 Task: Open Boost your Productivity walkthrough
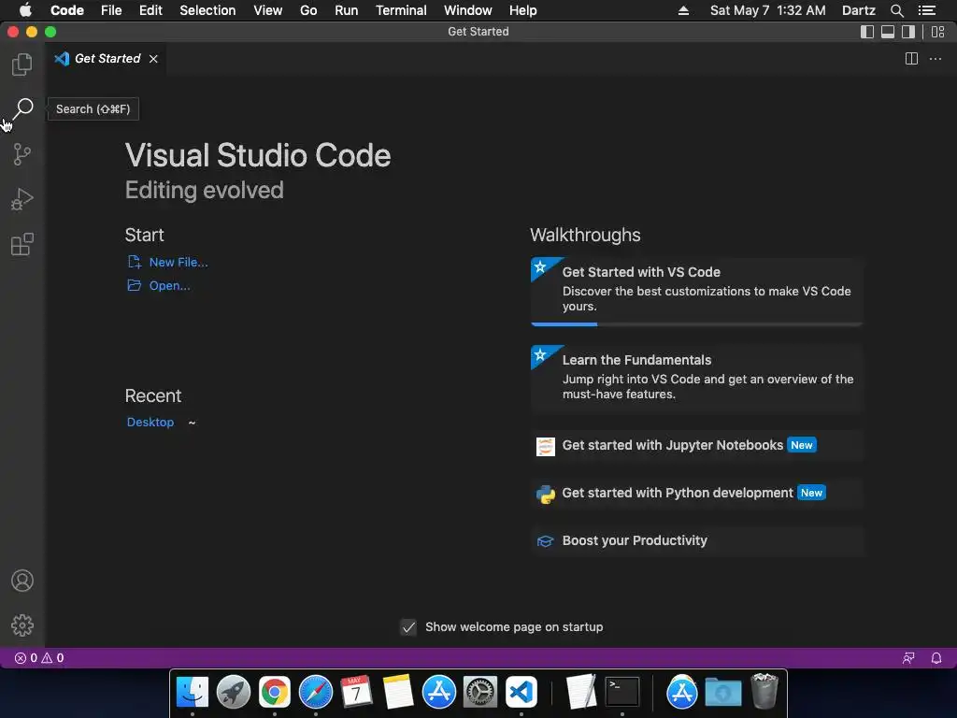click(696, 541)
